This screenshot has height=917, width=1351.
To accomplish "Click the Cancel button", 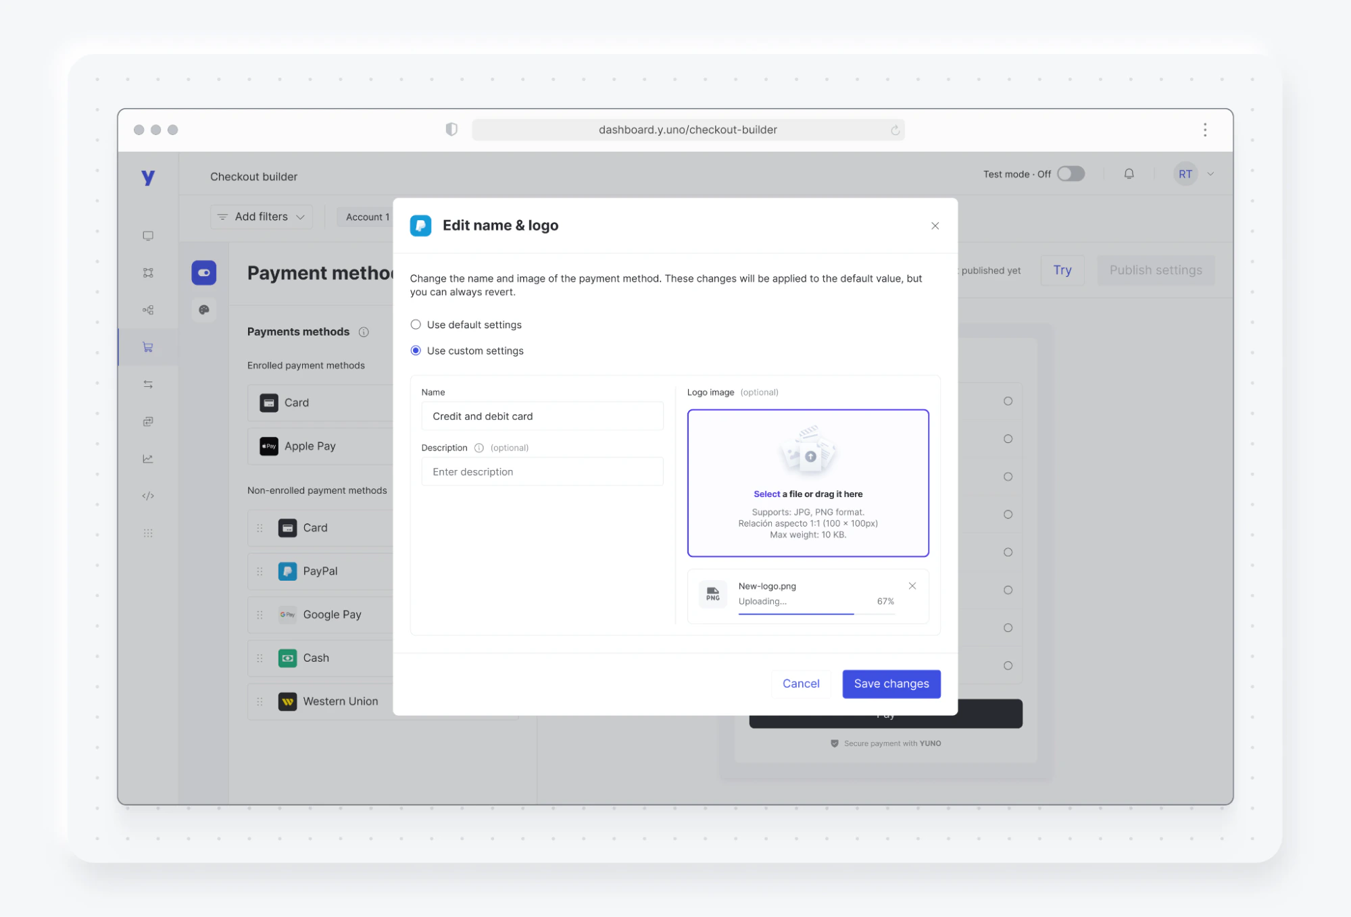I will coord(800,683).
